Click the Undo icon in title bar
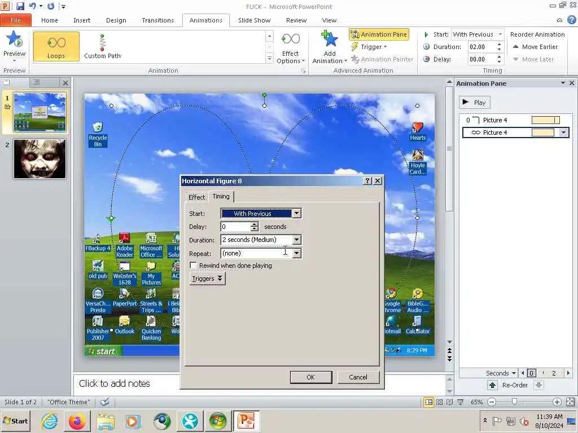This screenshot has width=578, height=433. click(33, 6)
